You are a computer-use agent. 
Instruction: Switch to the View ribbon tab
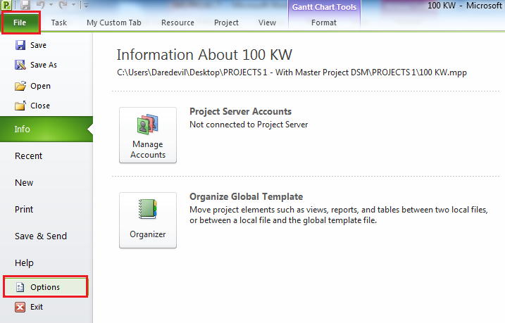click(x=268, y=23)
